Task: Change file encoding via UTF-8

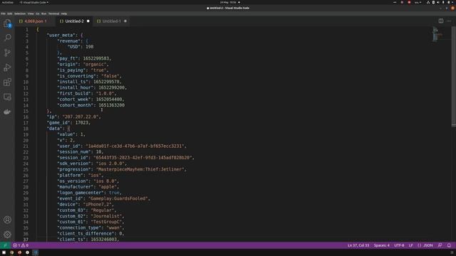Action: tap(399, 245)
